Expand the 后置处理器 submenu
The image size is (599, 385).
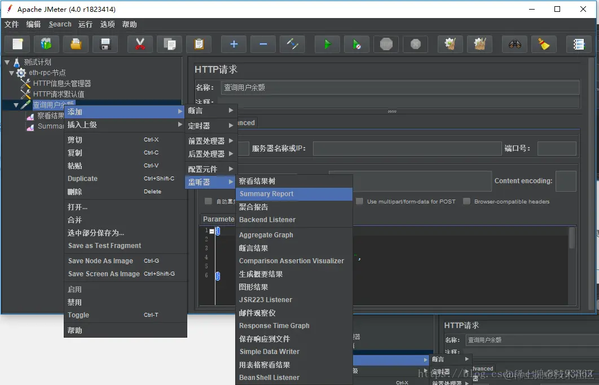[x=211, y=154]
